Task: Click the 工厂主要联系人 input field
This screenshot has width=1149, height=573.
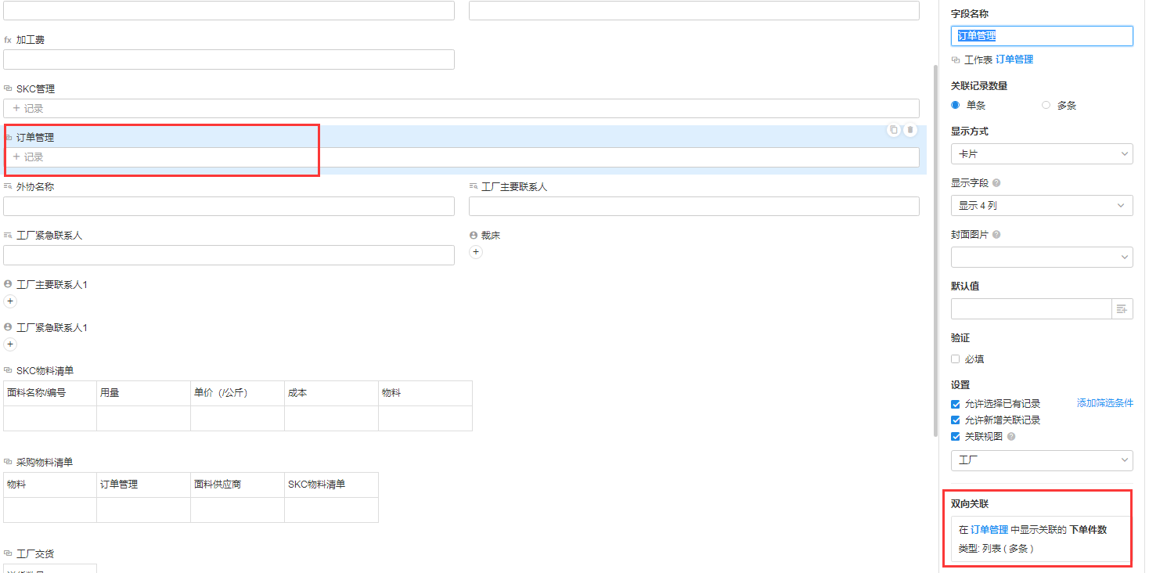Action: 694,207
